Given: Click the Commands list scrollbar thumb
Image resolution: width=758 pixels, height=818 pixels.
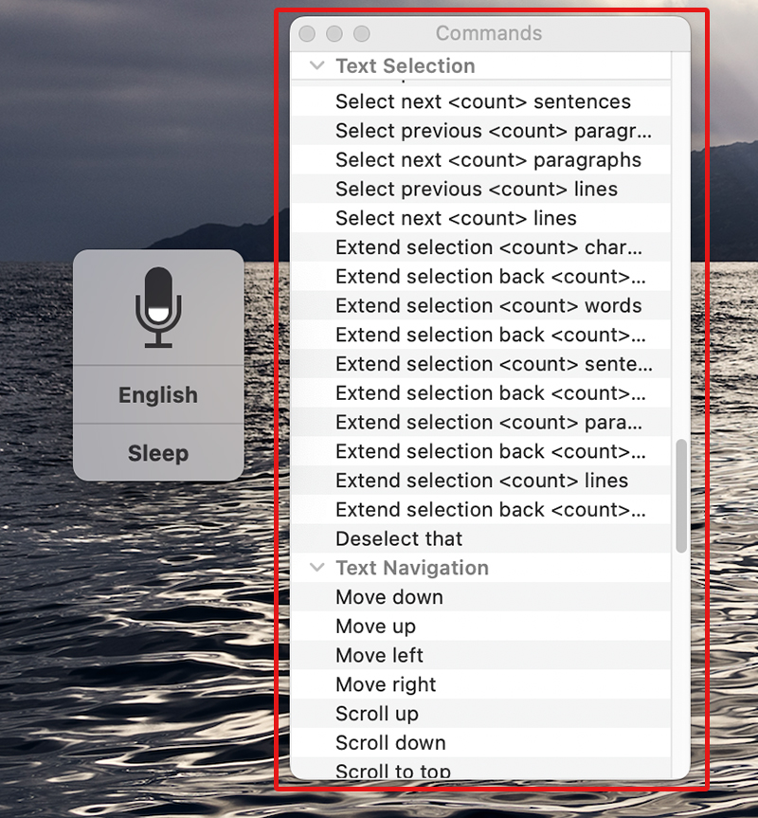Looking at the screenshot, I should point(681,496).
